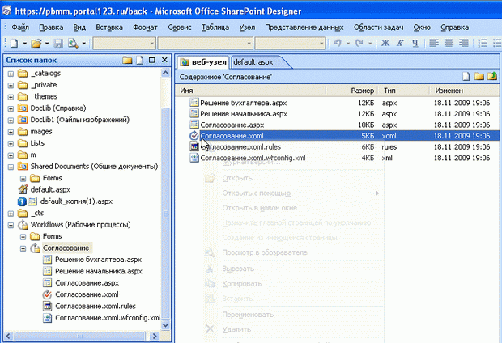Click the Undo toolbar icon
The height and width of the screenshot is (343, 502).
339,43
